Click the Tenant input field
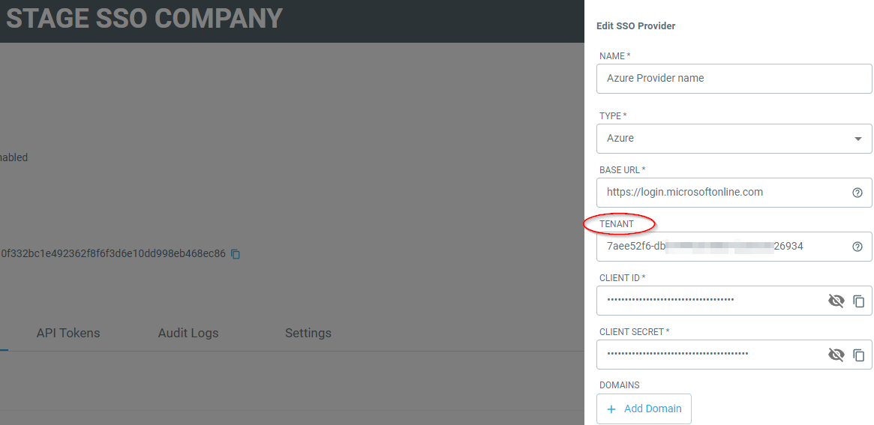Image resolution: width=874 pixels, height=425 pixels. (734, 247)
